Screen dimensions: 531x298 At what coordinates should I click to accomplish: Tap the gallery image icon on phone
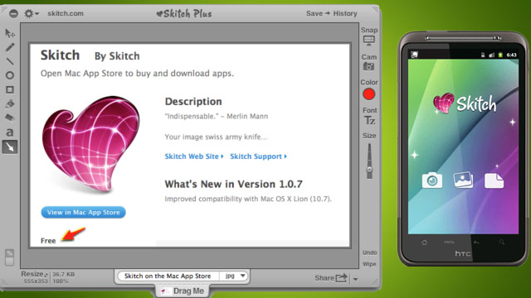click(x=463, y=180)
